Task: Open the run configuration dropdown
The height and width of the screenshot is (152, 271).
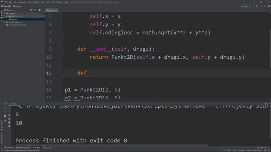Action: click(246, 6)
